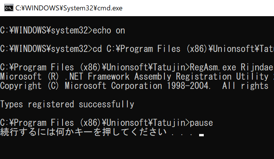Click the blinking cursor after the prompt

201,135
